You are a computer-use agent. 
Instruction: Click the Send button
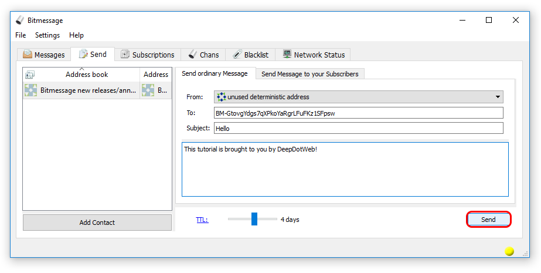[488, 220]
